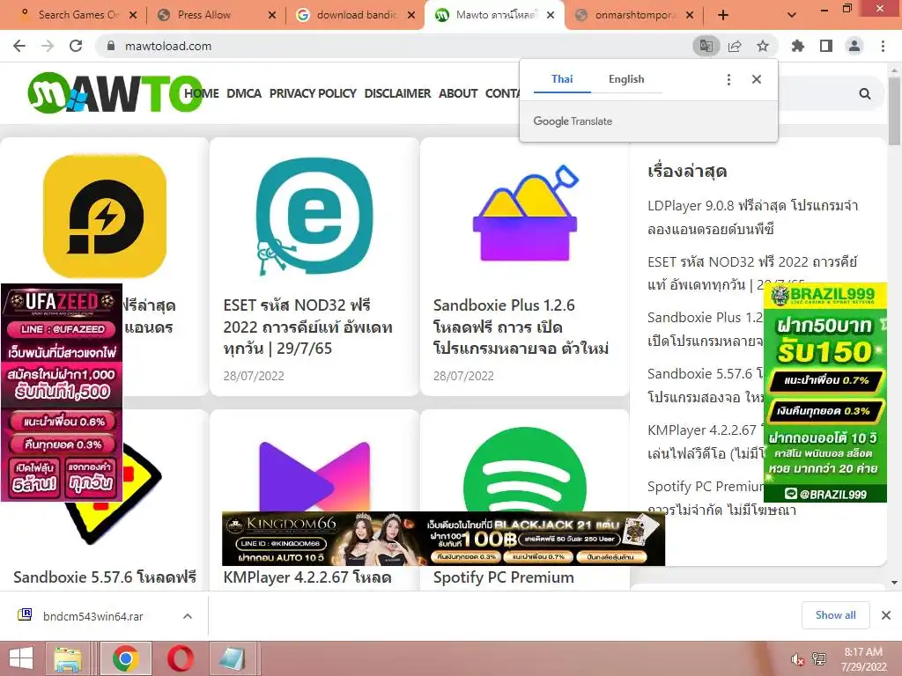Open LDPlayer yellow app thumbnail
Image resolution: width=902 pixels, height=676 pixels.
105,217
